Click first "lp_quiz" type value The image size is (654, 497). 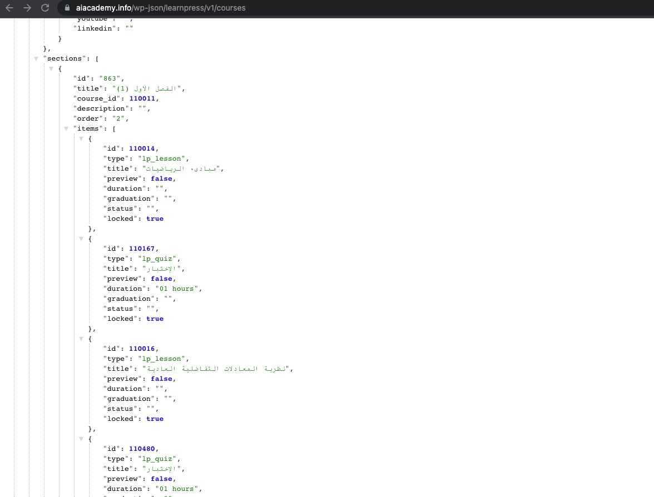click(x=157, y=259)
